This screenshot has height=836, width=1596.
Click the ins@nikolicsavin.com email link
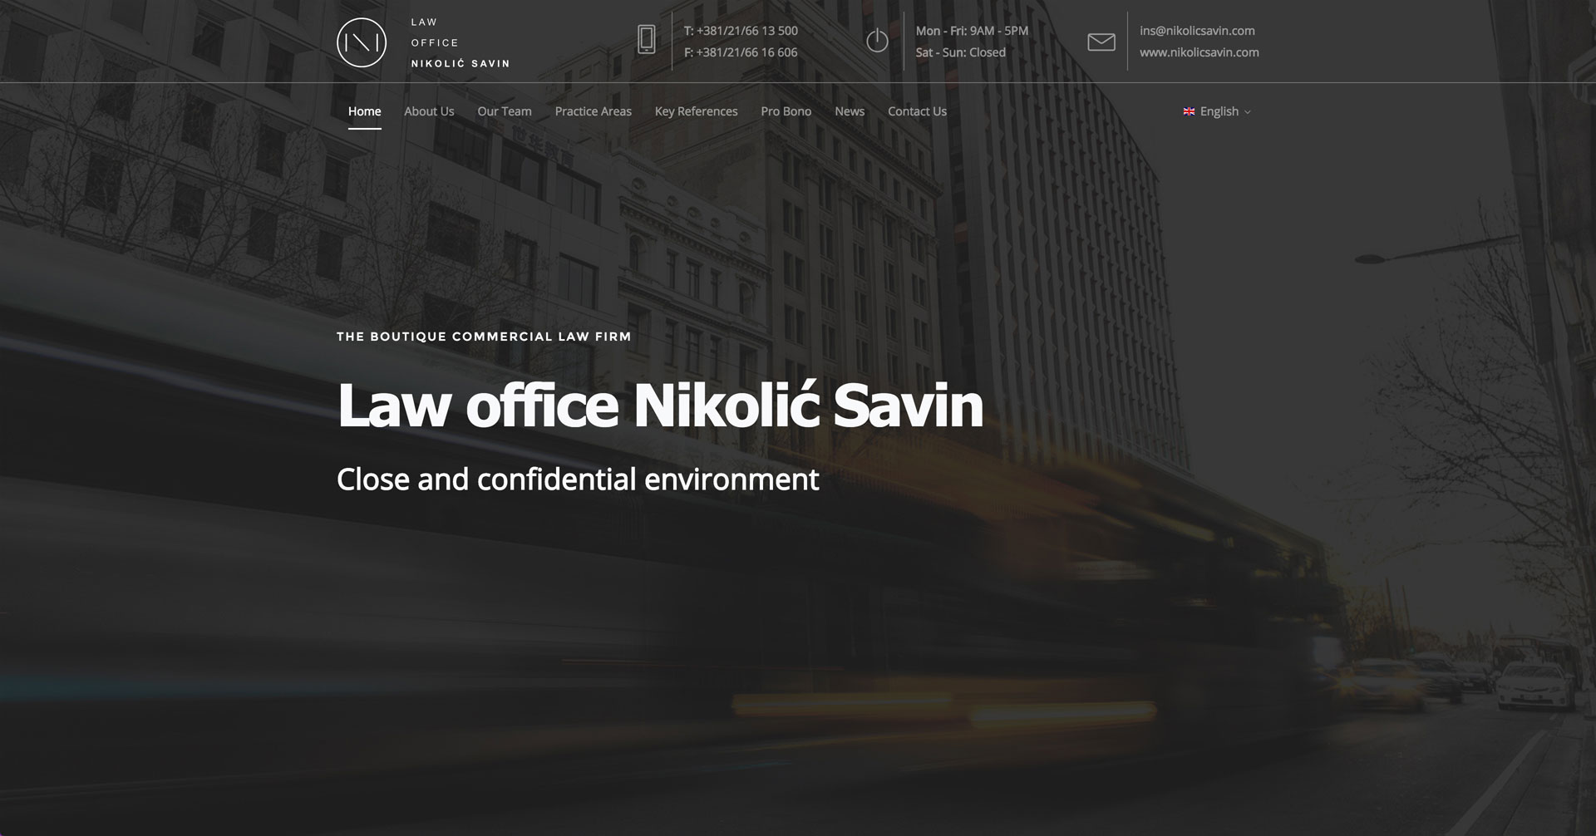(1197, 31)
